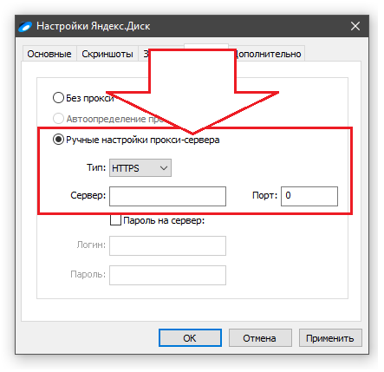Image resolution: width=384 pixels, height=372 pixels.
Task: Open the proxy type HTTPS dropdown
Action: coord(140,167)
